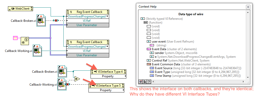Click 'e System.Net.DownloadProgressChangedEventArgs' row
Screen dimensions: 257x96
[x=193, y=57]
